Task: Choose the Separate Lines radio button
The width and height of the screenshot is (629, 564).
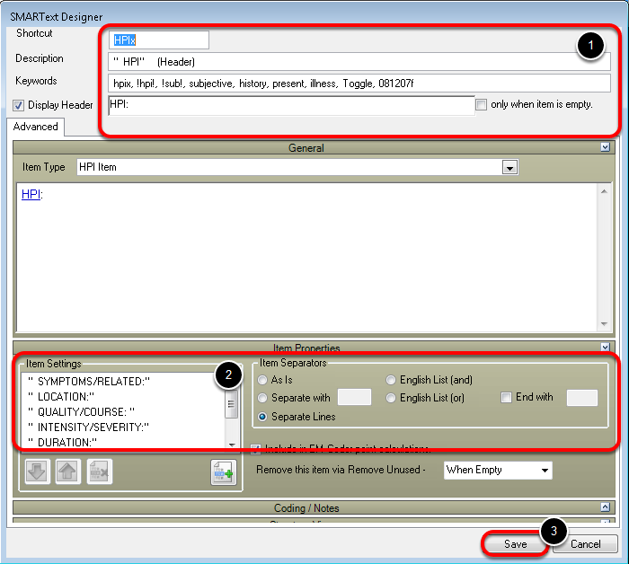Action: (x=262, y=417)
